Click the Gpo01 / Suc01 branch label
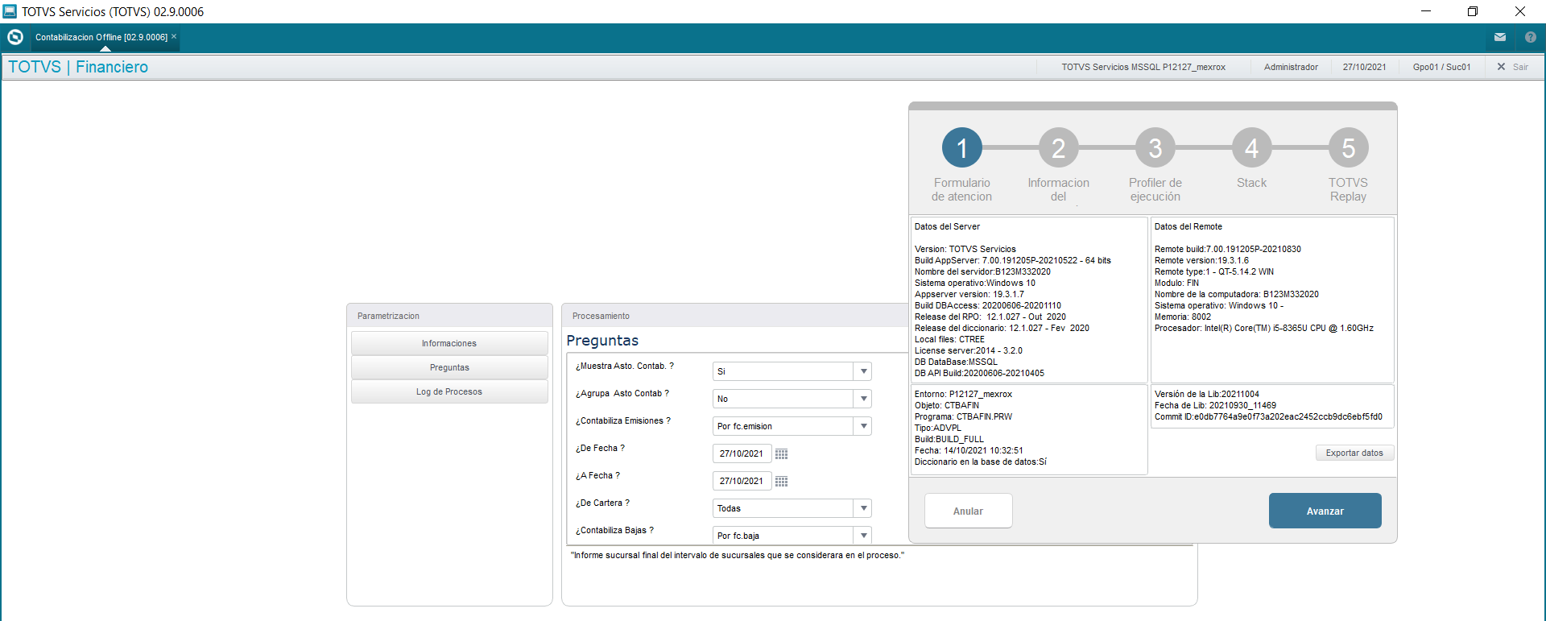Image resolution: width=1546 pixels, height=621 pixels. tap(1441, 67)
